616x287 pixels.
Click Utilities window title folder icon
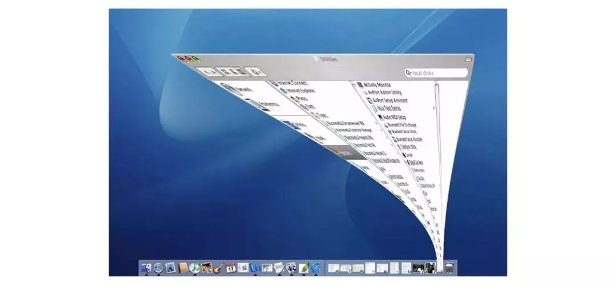(x=316, y=59)
